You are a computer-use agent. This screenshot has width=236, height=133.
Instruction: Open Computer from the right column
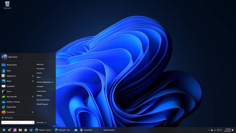[x=40, y=86]
